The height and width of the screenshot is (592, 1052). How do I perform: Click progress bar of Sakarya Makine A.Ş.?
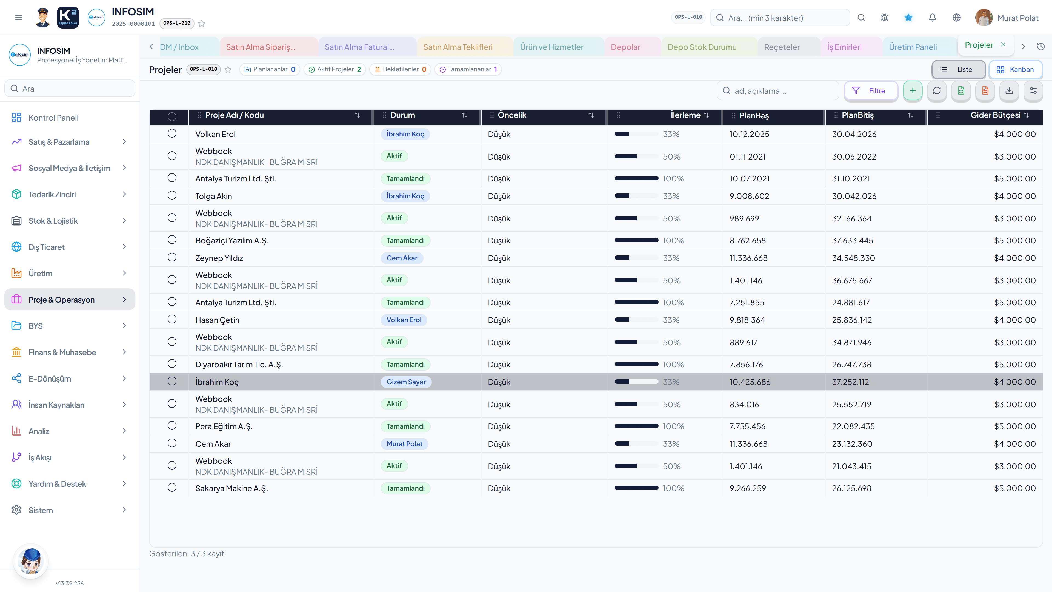[x=636, y=488]
